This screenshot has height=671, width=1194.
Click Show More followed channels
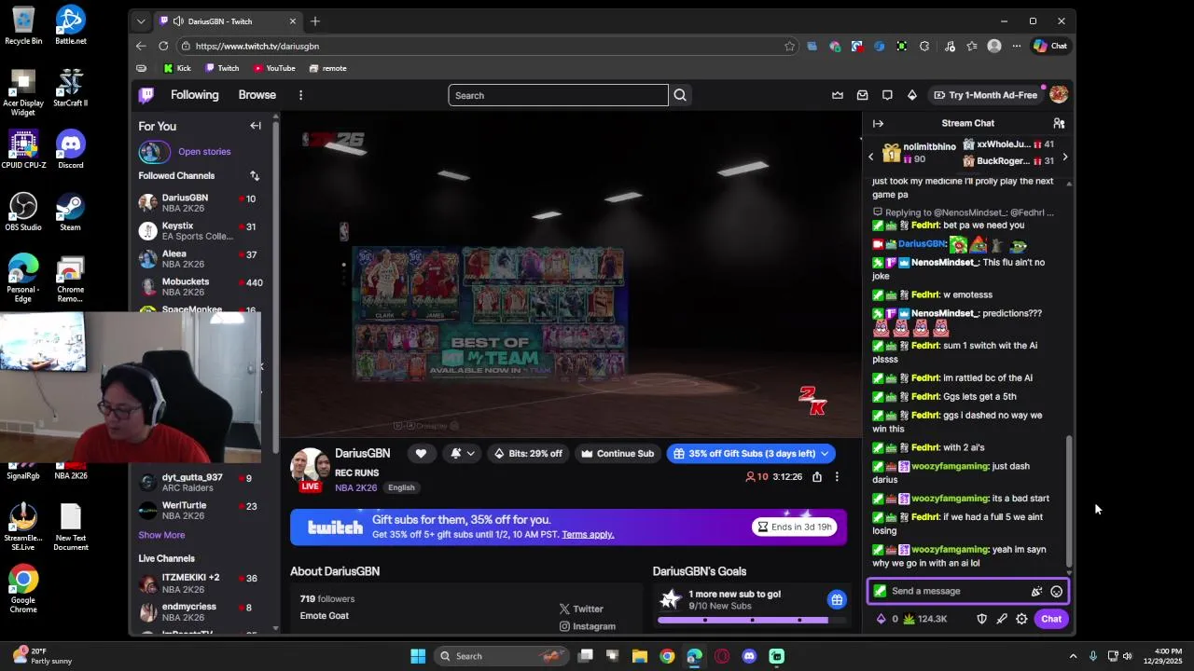point(161,535)
